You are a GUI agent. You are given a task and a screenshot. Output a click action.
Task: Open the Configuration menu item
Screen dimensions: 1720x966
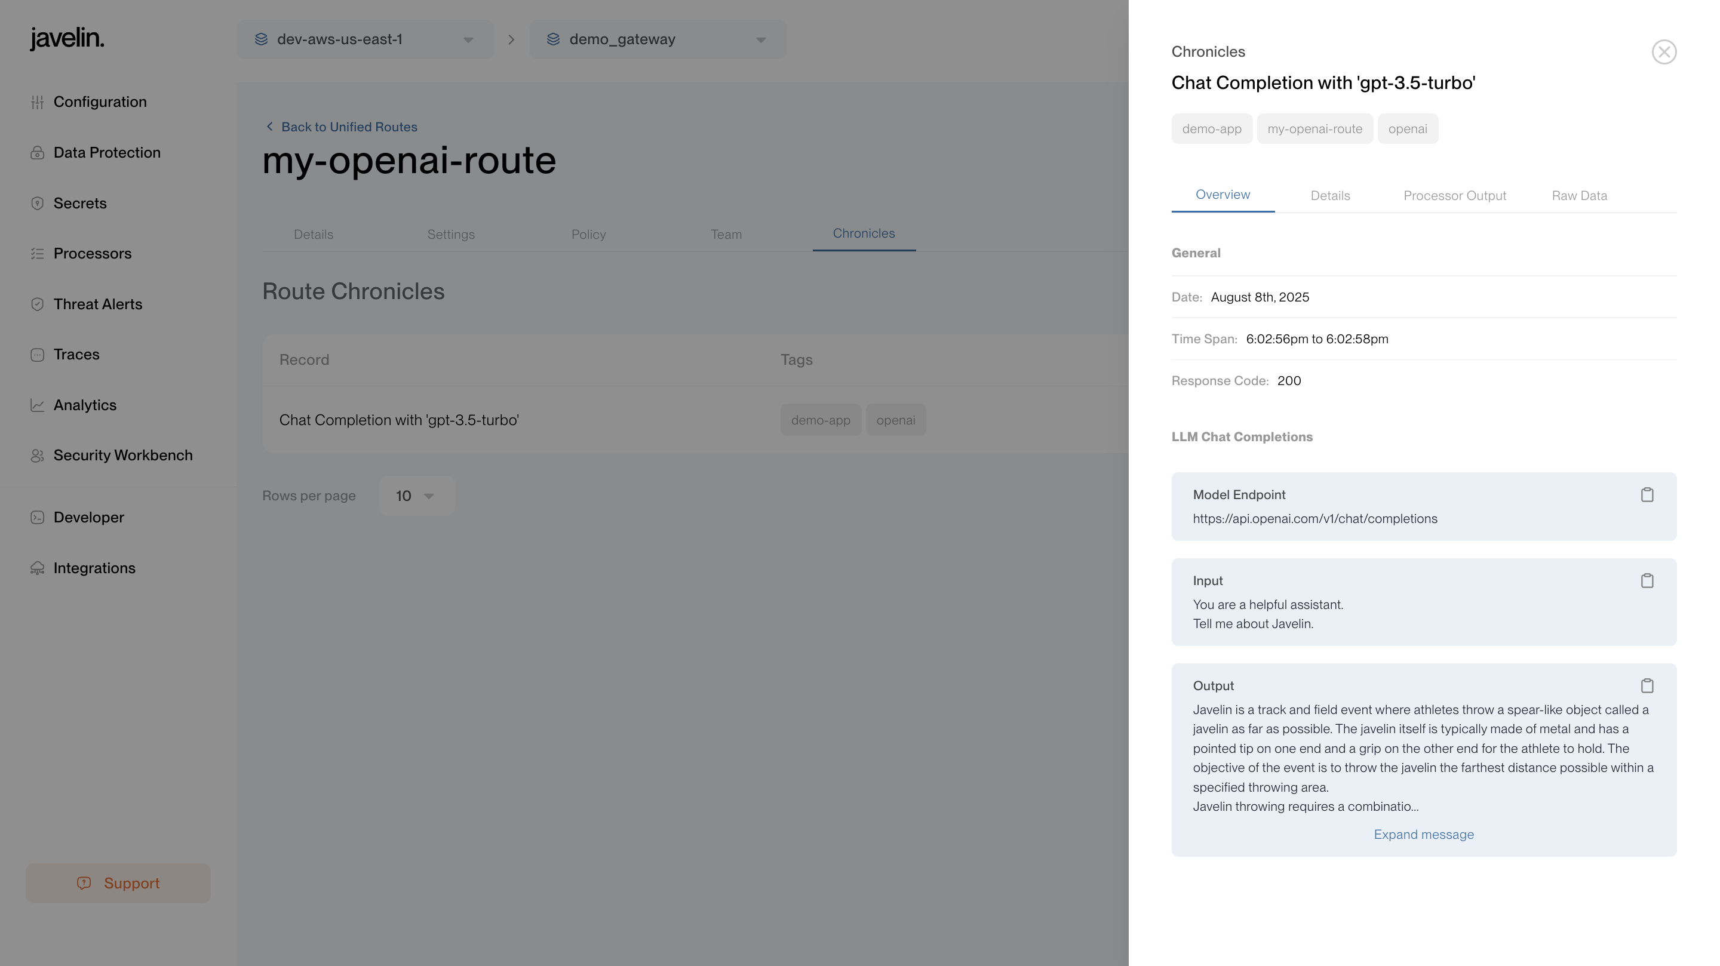click(x=100, y=102)
